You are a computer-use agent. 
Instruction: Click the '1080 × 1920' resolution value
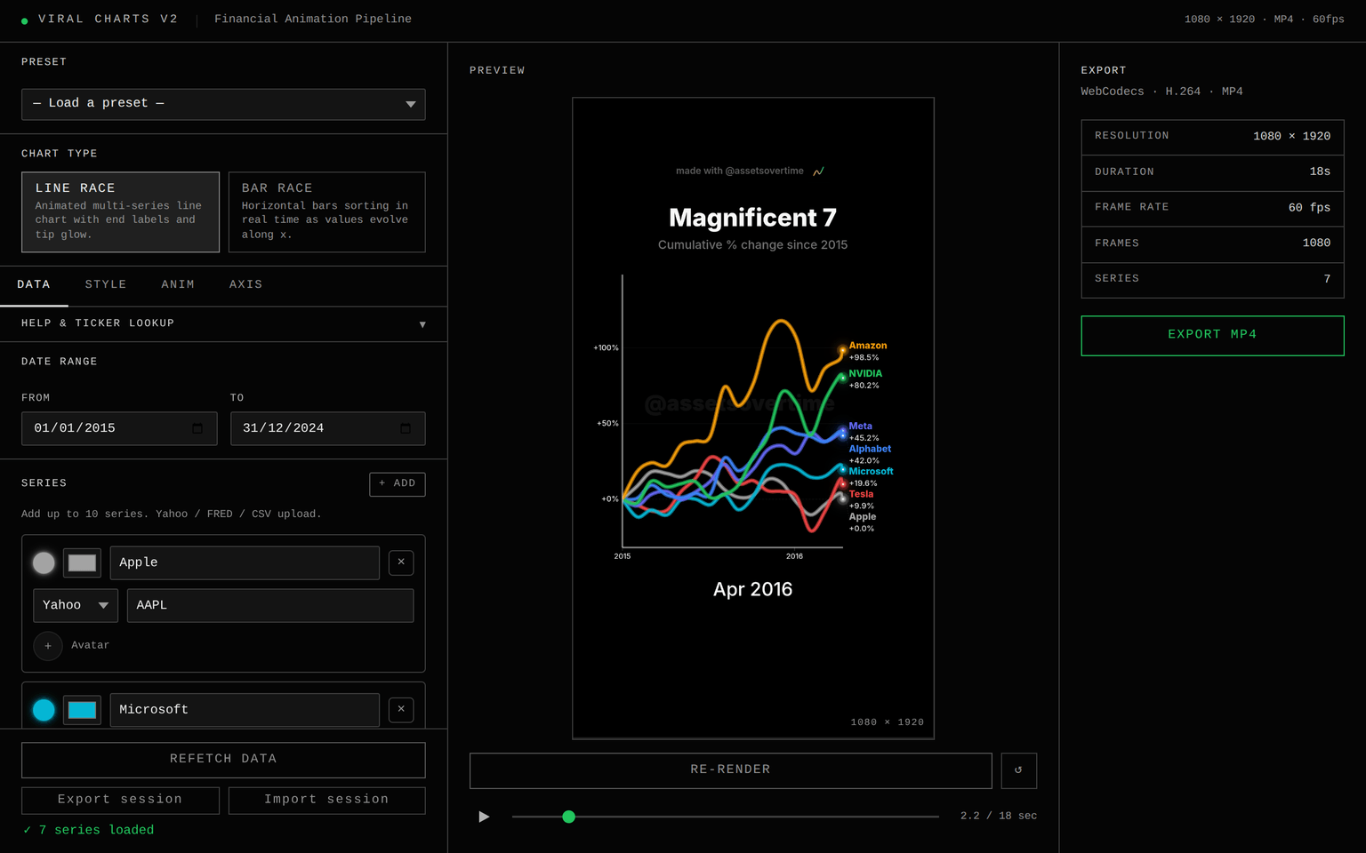(1291, 137)
